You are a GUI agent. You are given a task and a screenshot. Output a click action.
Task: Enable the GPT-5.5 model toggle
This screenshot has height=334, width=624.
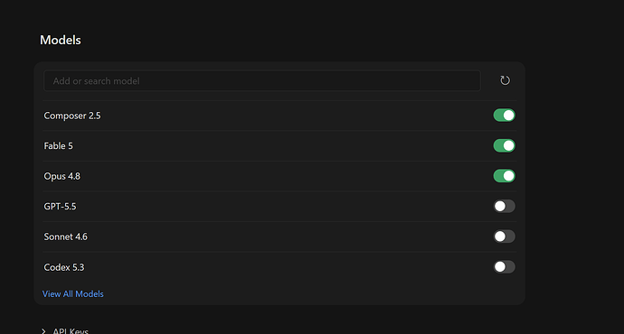(x=505, y=206)
